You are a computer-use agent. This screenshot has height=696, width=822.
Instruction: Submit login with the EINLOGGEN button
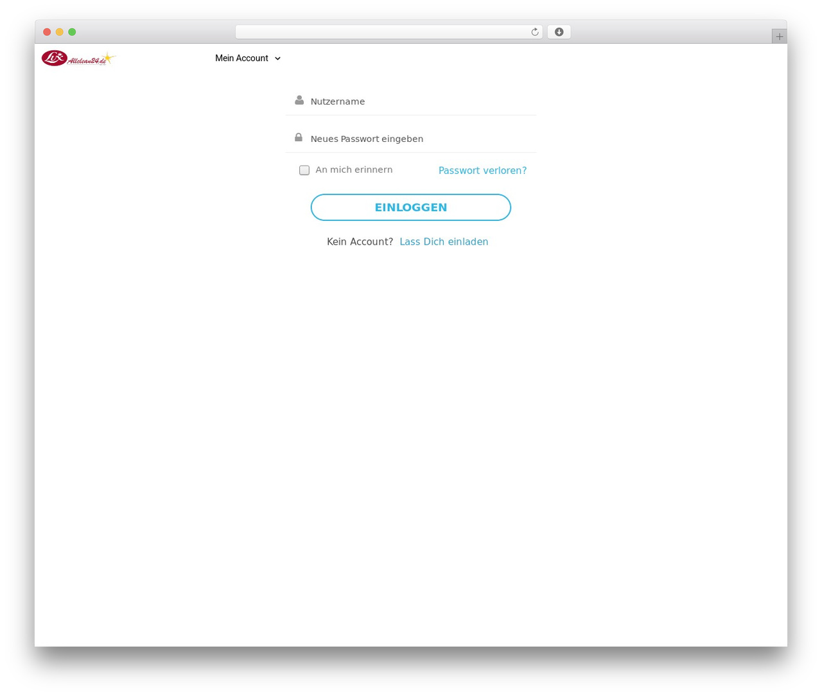pyautogui.click(x=411, y=207)
